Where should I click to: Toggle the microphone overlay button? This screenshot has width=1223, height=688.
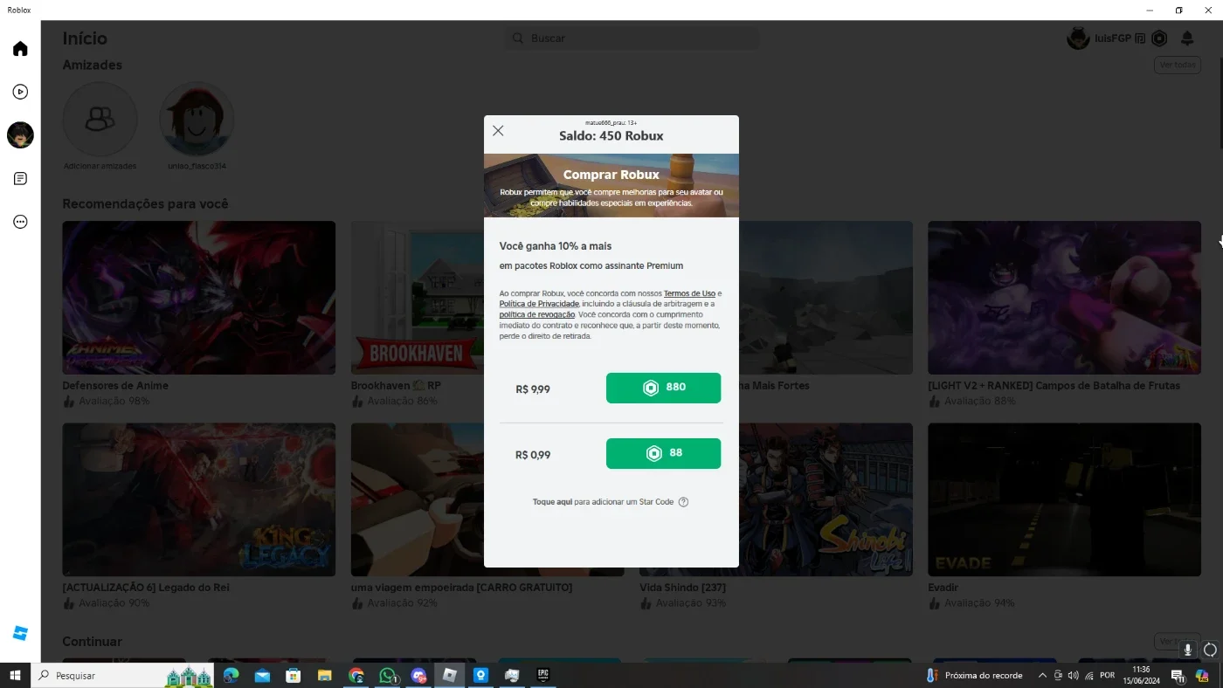[x=1187, y=650]
